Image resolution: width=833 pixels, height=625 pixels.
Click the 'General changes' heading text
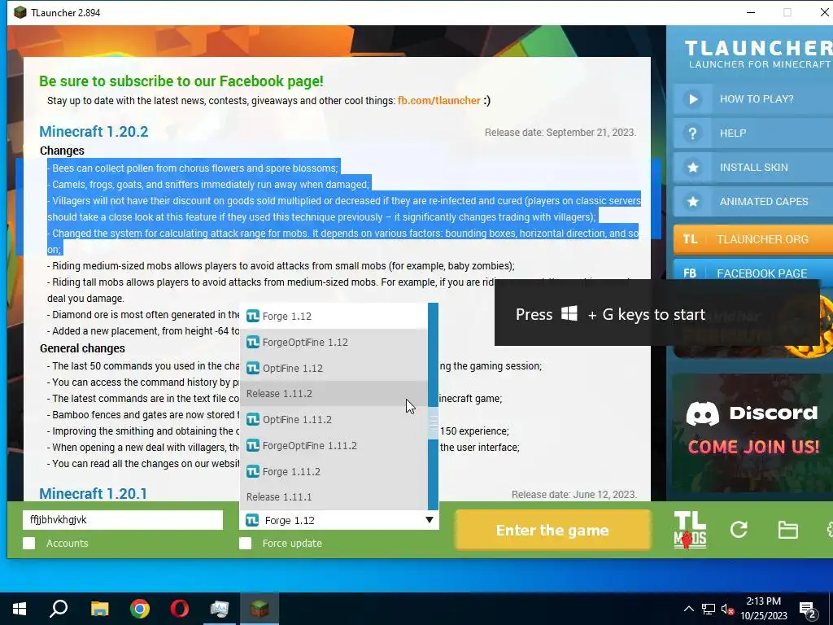point(82,348)
